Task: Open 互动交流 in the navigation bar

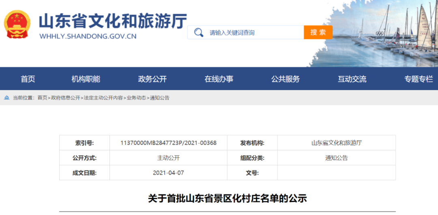Action: coord(352,79)
